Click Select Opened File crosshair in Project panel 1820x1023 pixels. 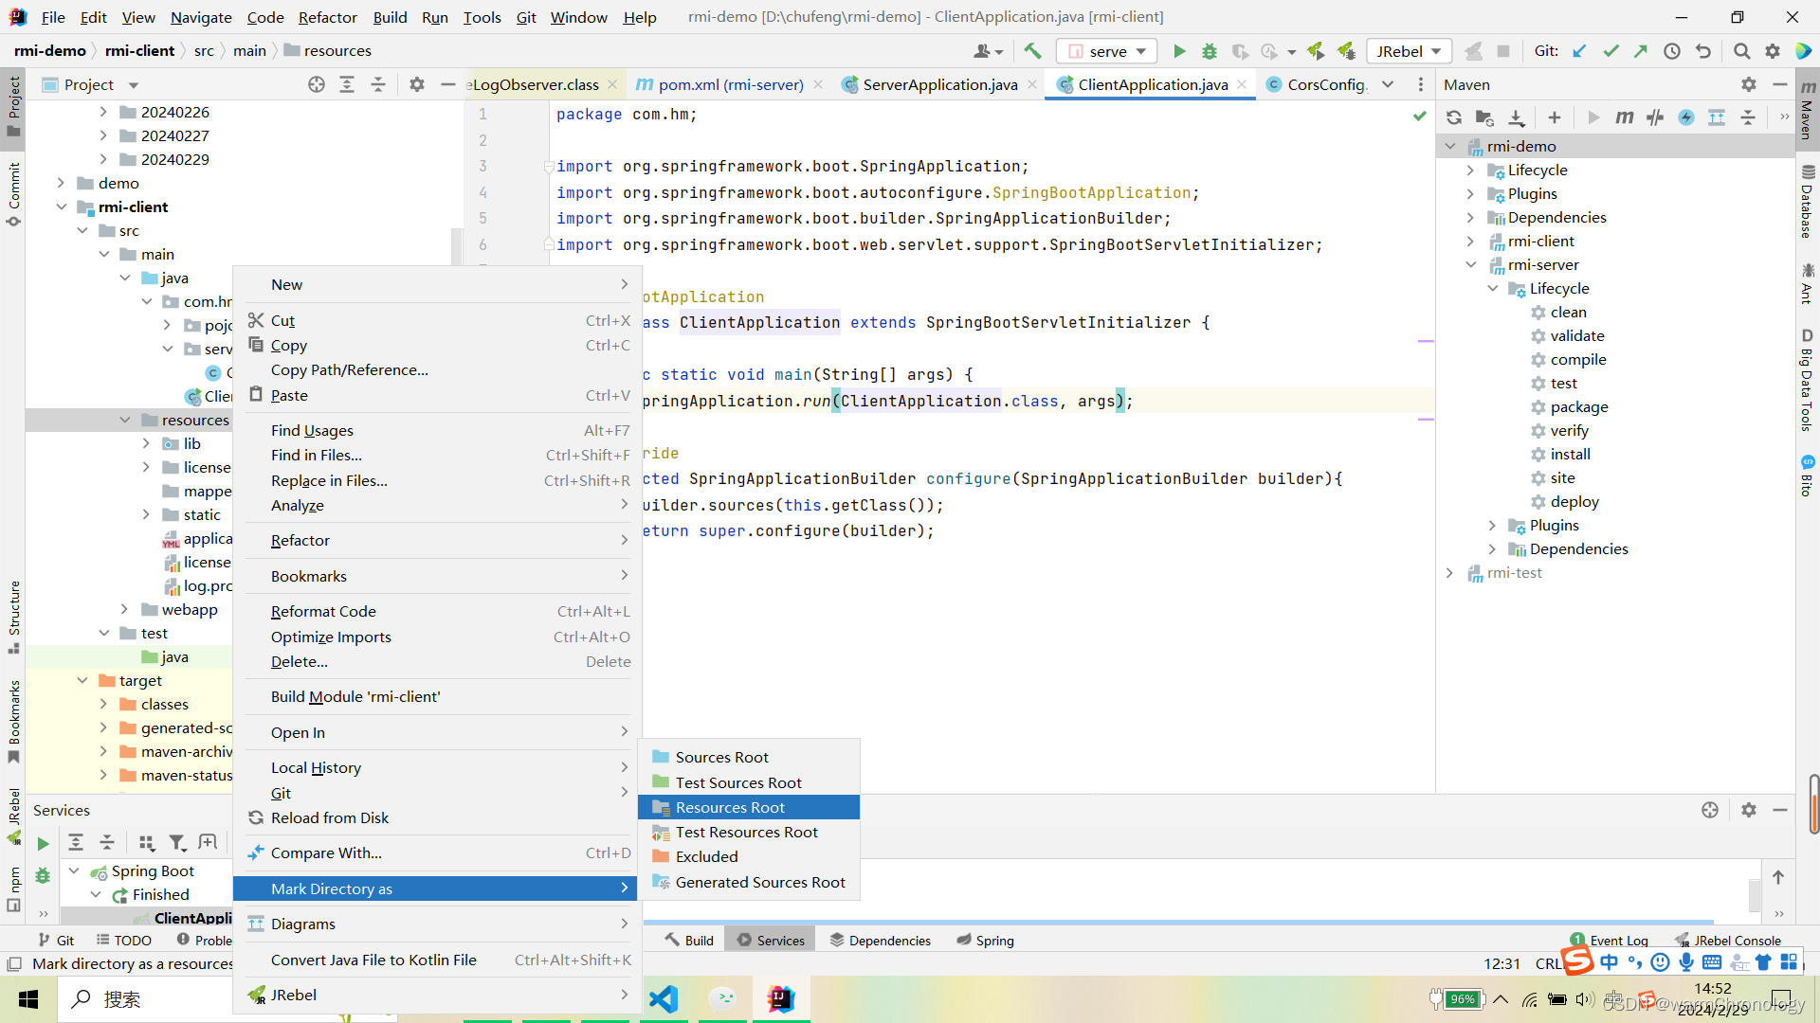[x=316, y=84]
